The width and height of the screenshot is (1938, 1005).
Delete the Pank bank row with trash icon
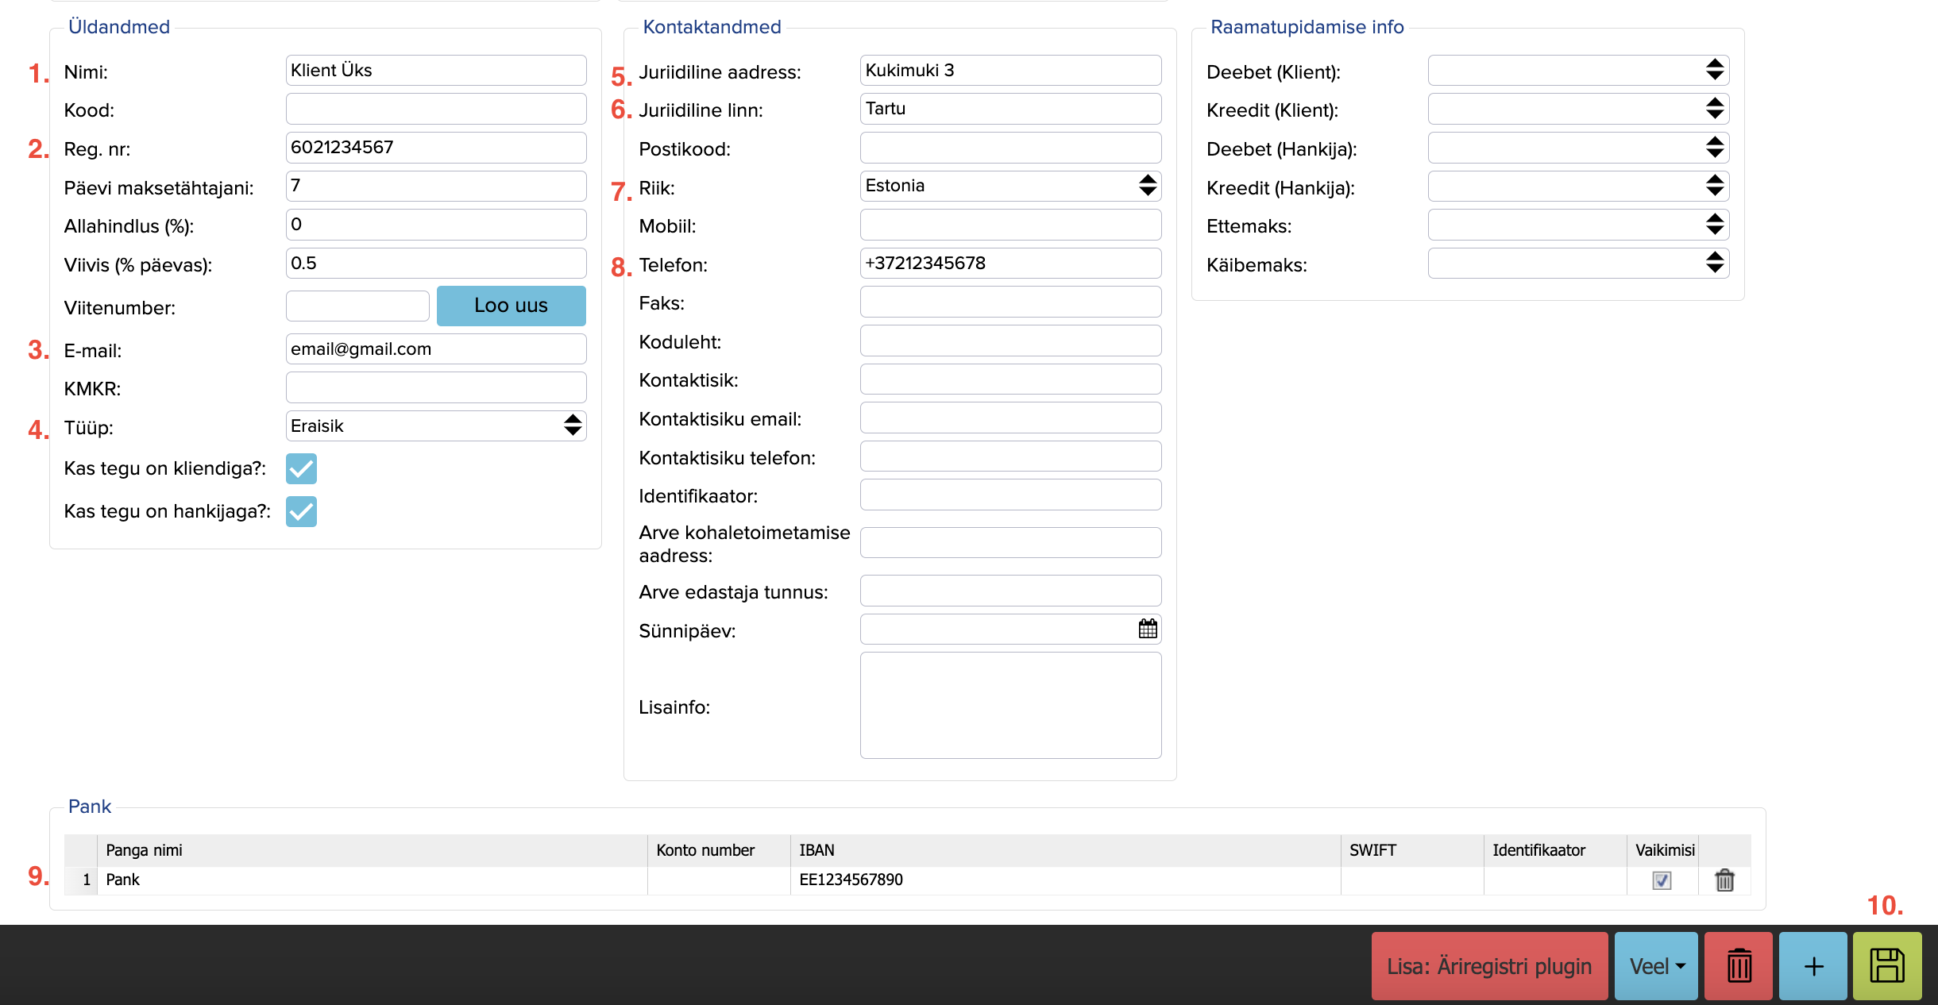tap(1724, 880)
